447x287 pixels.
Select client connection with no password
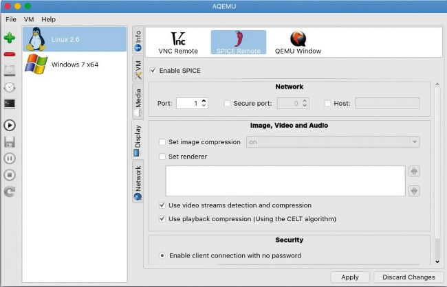(162, 255)
